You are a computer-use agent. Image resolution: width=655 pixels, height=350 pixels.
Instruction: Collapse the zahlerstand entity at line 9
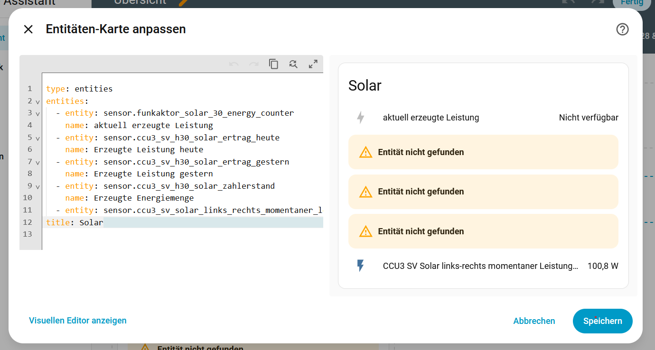pos(37,186)
